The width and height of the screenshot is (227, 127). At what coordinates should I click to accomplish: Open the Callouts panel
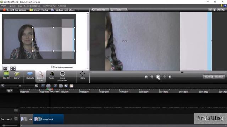click(30, 75)
